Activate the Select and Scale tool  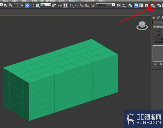tap(37, 5)
